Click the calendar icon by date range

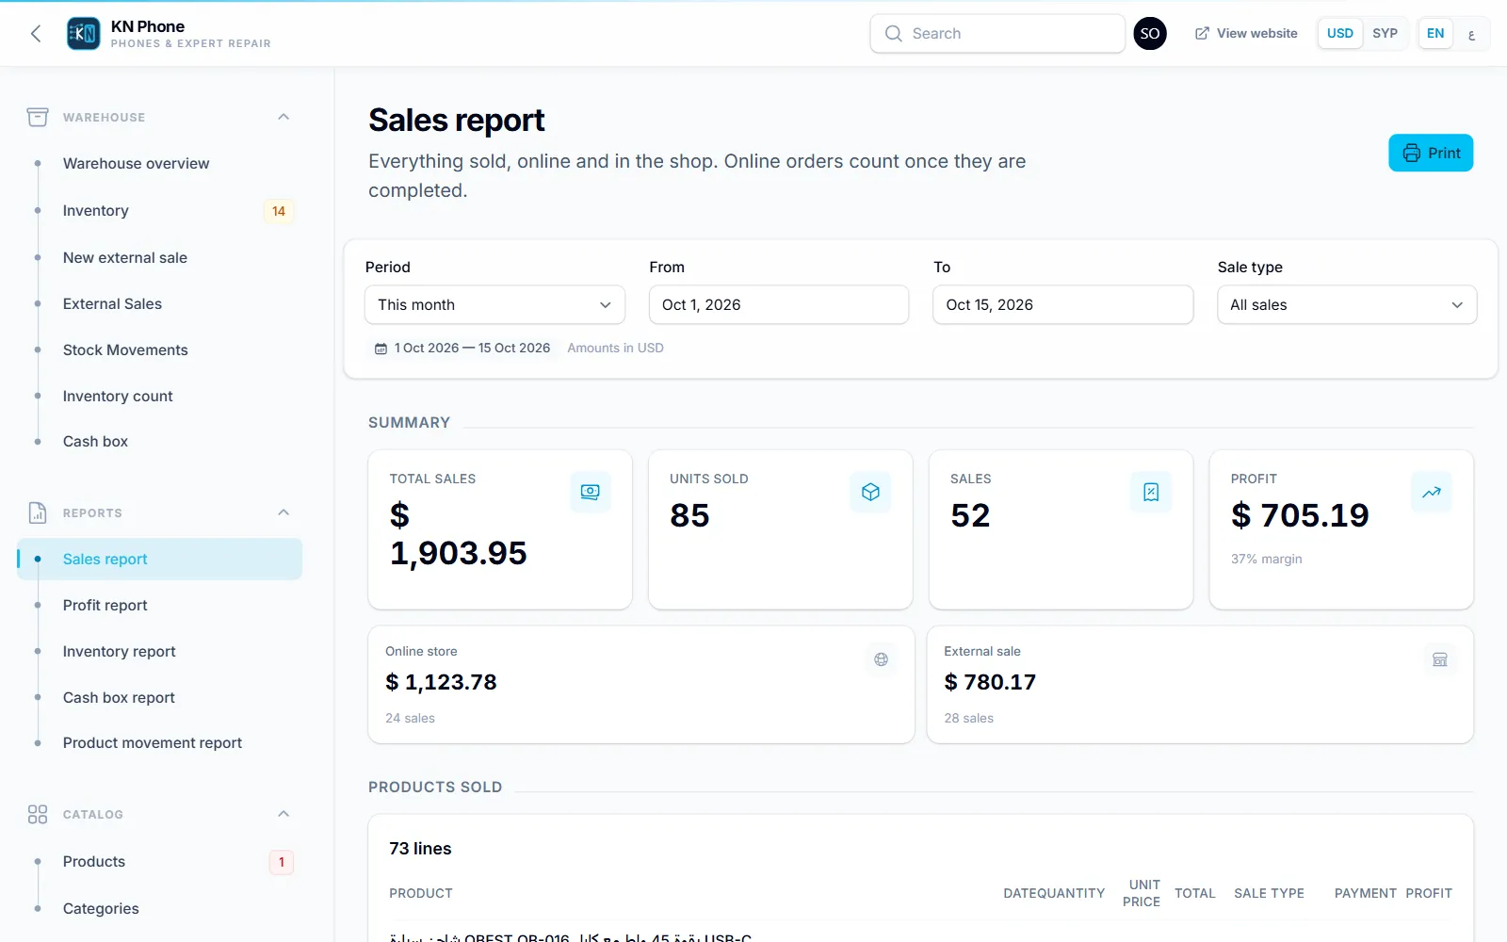tap(381, 349)
